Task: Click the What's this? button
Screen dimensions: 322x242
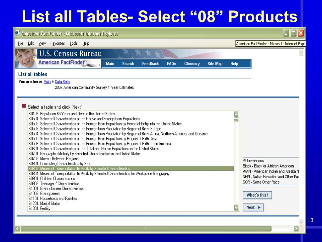Action: [x=257, y=195]
